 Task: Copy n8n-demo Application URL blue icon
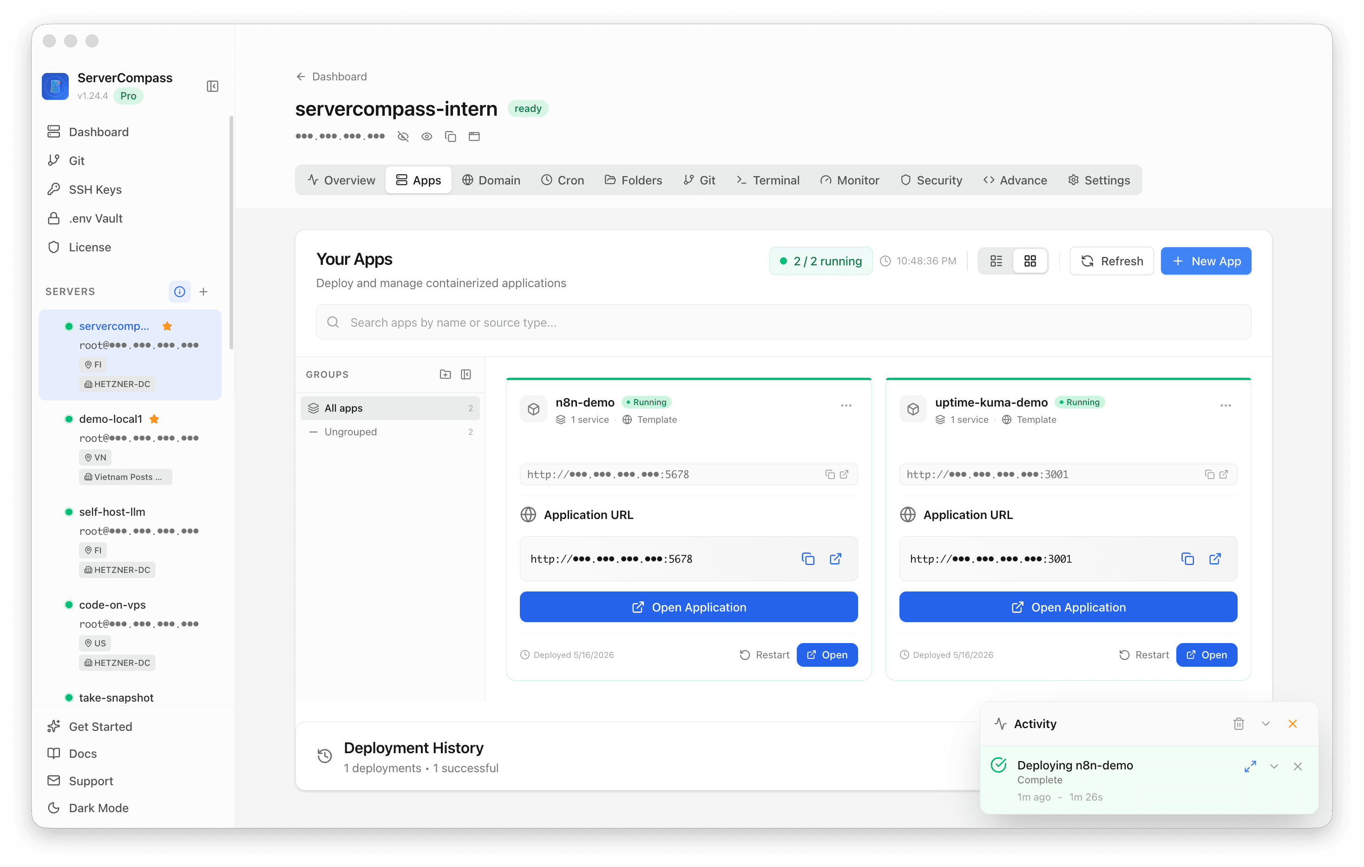tap(808, 559)
